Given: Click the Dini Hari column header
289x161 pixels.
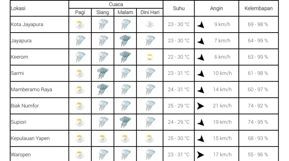Looking at the screenshot, I should tap(150, 12).
